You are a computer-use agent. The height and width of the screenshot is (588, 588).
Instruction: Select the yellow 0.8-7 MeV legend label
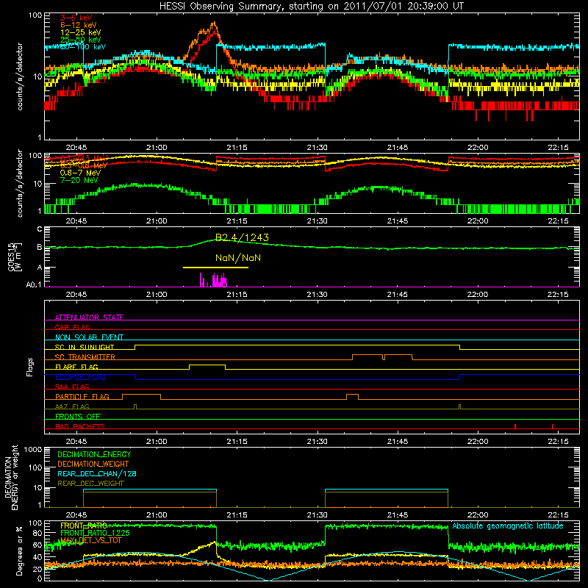coord(80,173)
